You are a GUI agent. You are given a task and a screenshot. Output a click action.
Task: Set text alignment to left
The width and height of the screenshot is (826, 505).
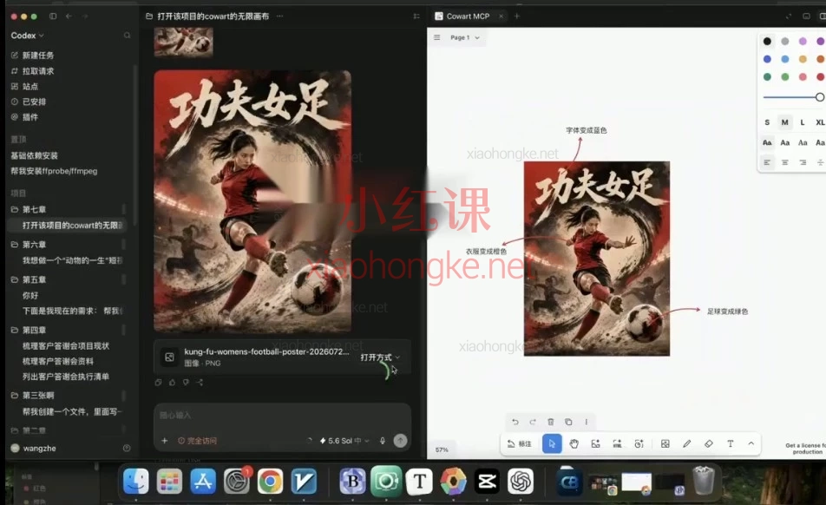click(x=767, y=162)
